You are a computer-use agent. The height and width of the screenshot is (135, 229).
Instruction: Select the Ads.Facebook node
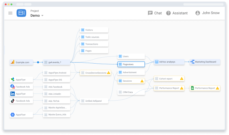tap(57, 87)
